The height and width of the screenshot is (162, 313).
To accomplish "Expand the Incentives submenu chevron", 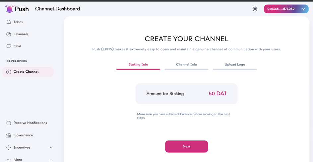I will click(x=51, y=148).
